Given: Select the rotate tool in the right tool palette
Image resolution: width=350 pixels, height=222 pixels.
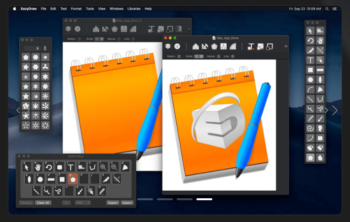Looking at the screenshot, I should pyautogui.click(x=311, y=41).
